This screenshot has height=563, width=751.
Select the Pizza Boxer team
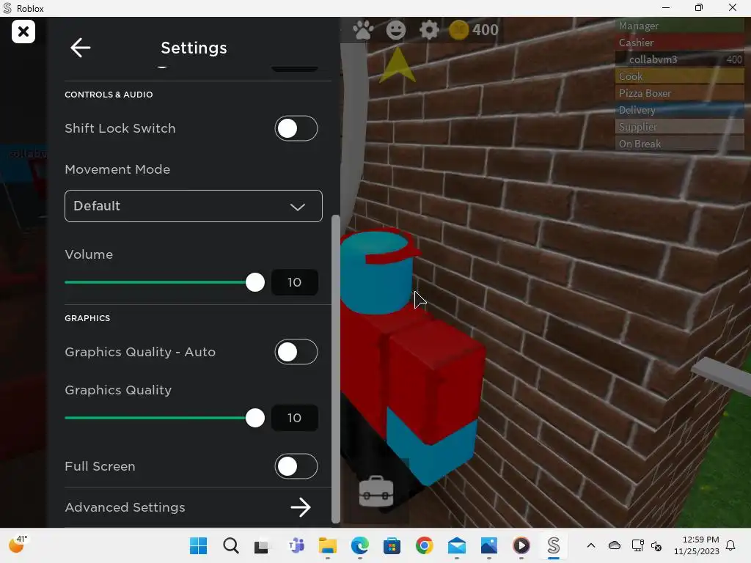679,93
